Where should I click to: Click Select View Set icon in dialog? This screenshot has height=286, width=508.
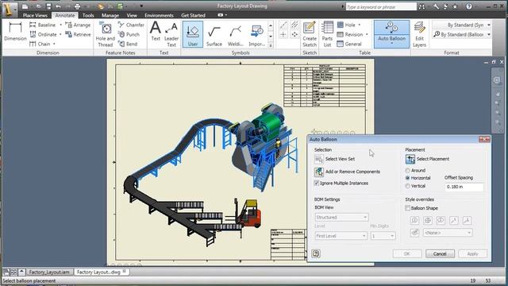319,159
